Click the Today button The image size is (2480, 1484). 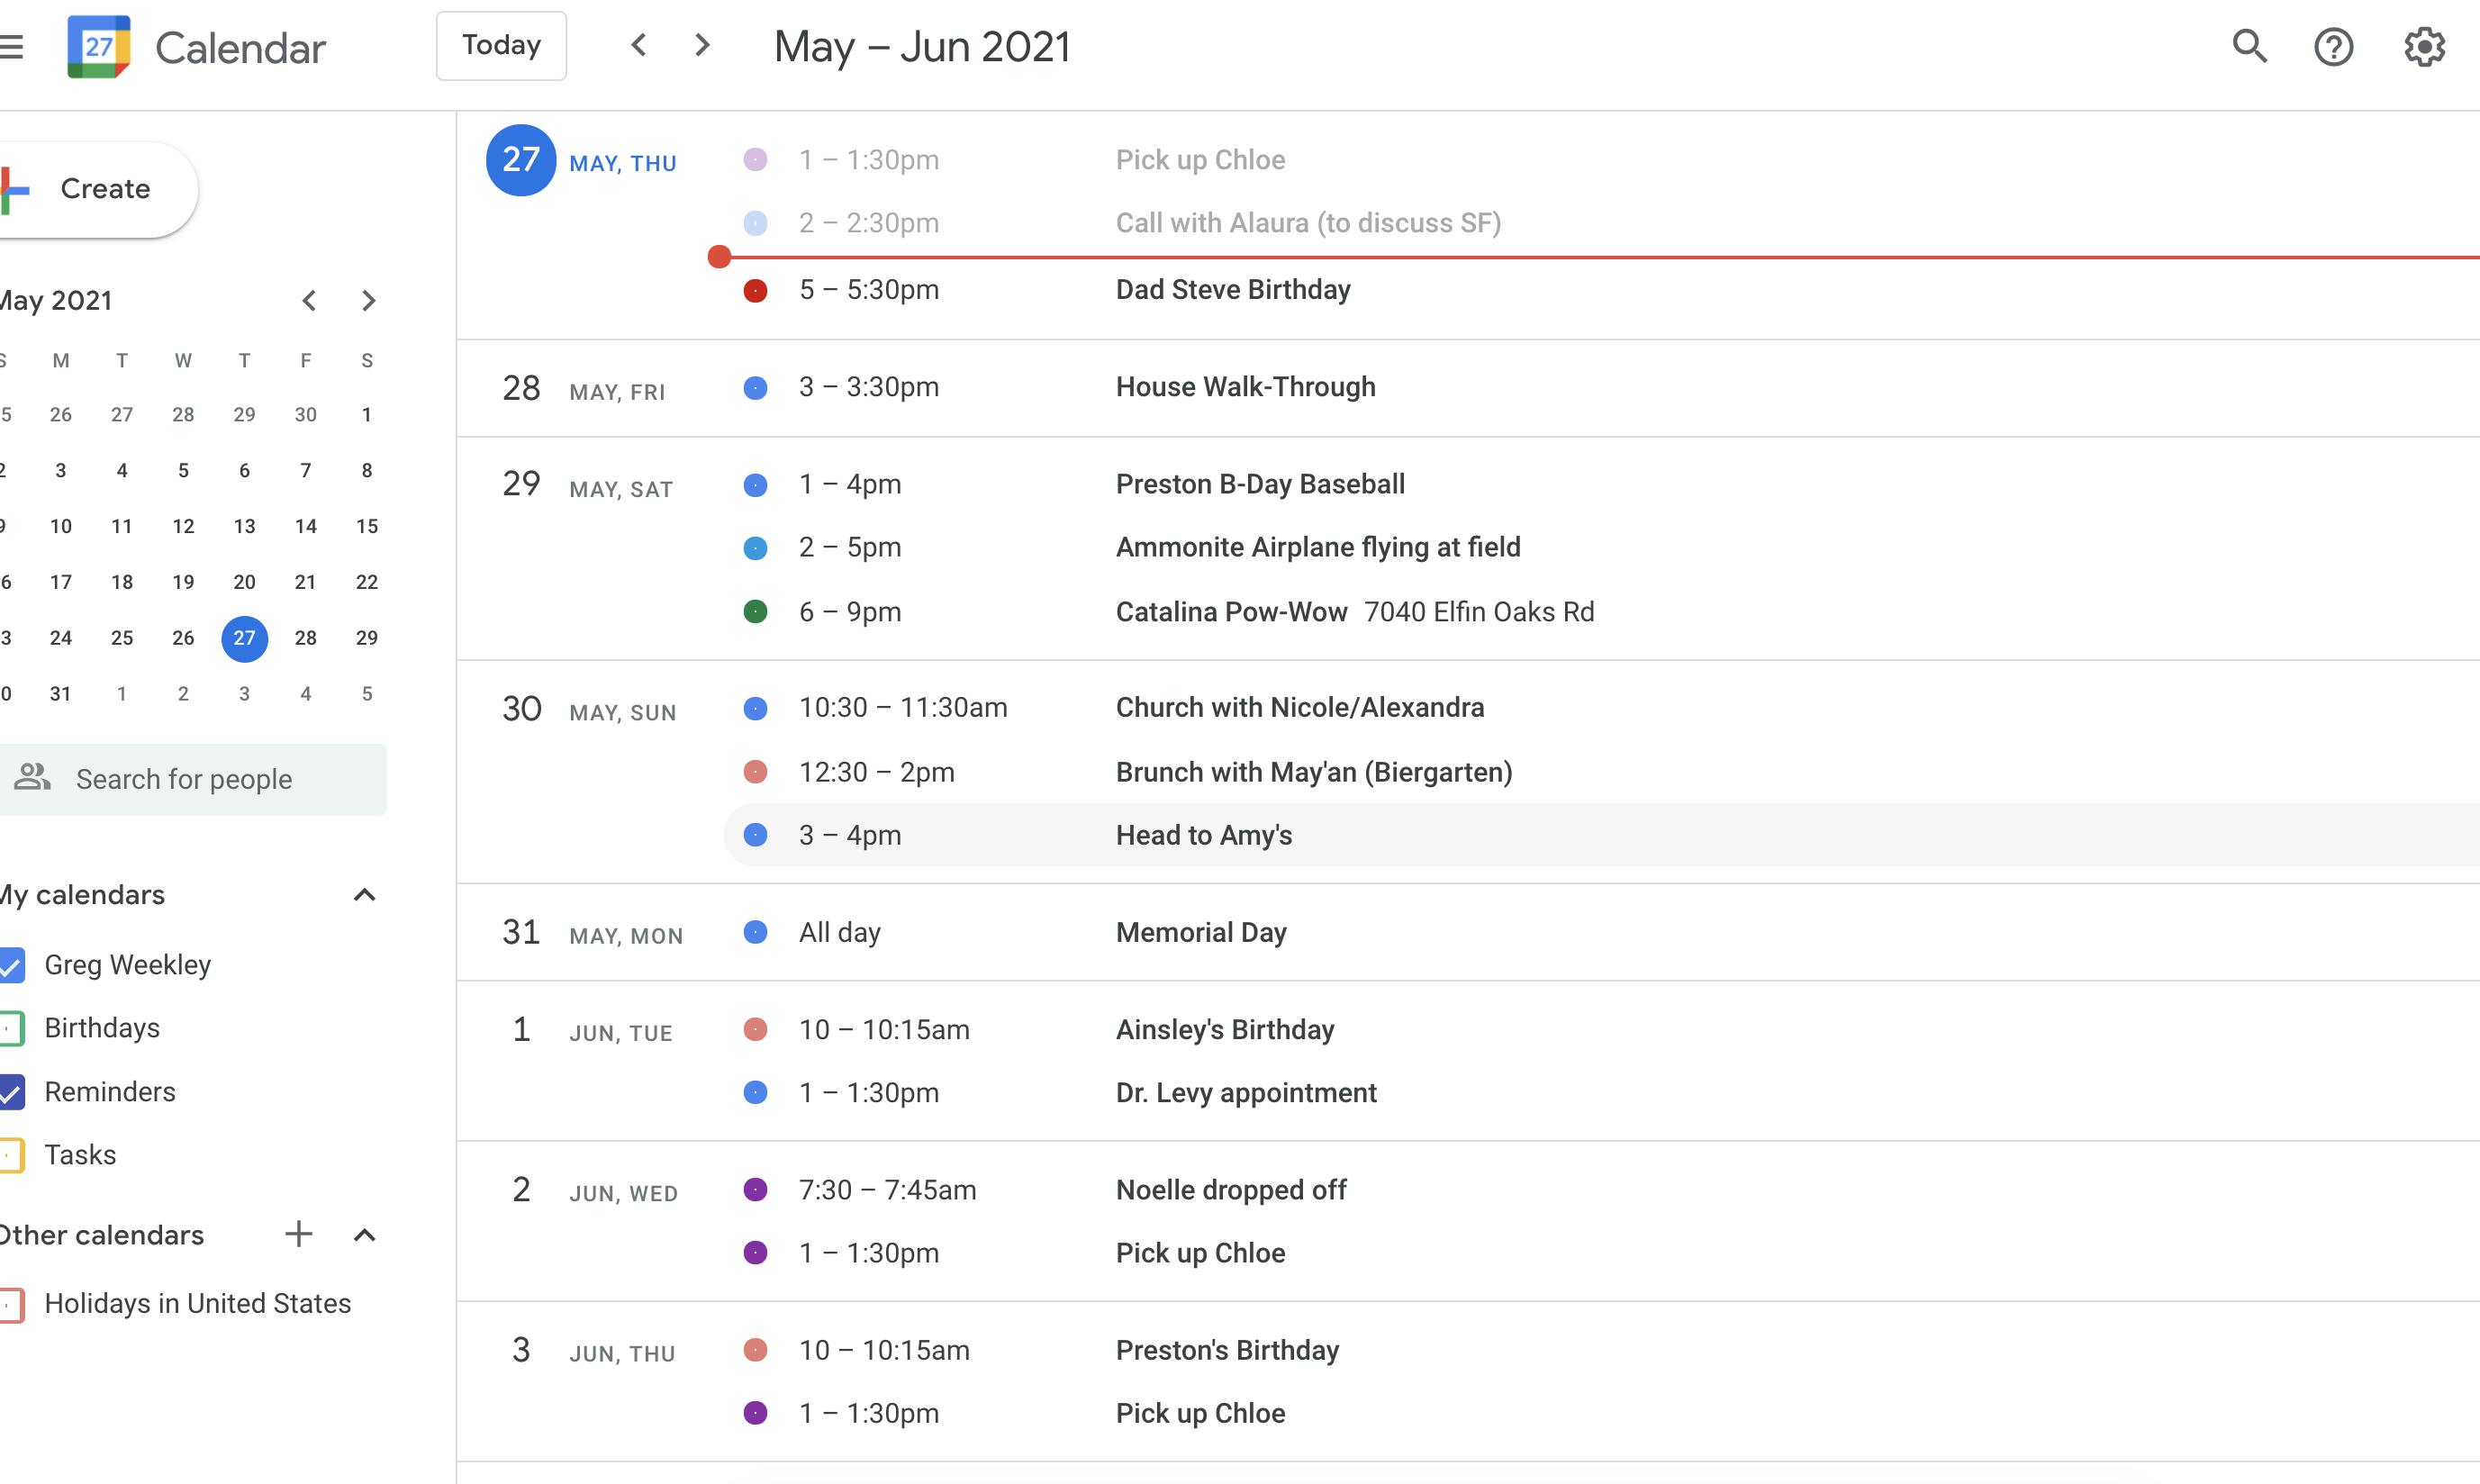coord(501,46)
